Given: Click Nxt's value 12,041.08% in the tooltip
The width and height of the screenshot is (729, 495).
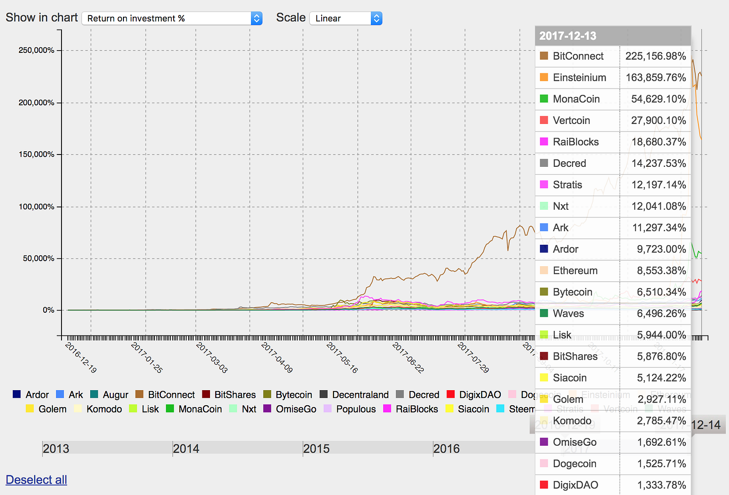Looking at the screenshot, I should [x=658, y=206].
